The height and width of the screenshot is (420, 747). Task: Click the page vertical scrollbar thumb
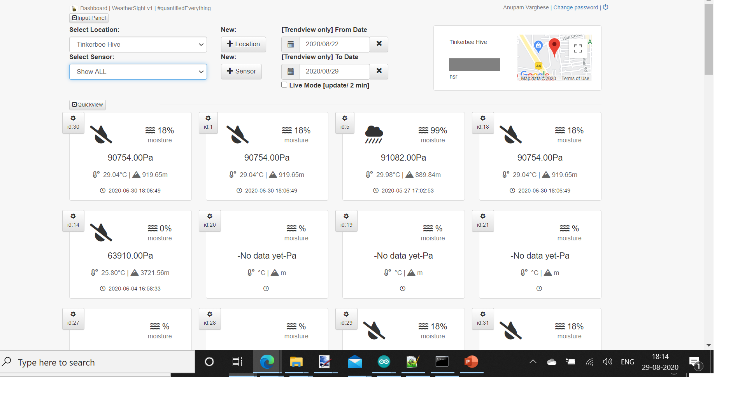pos(708,39)
